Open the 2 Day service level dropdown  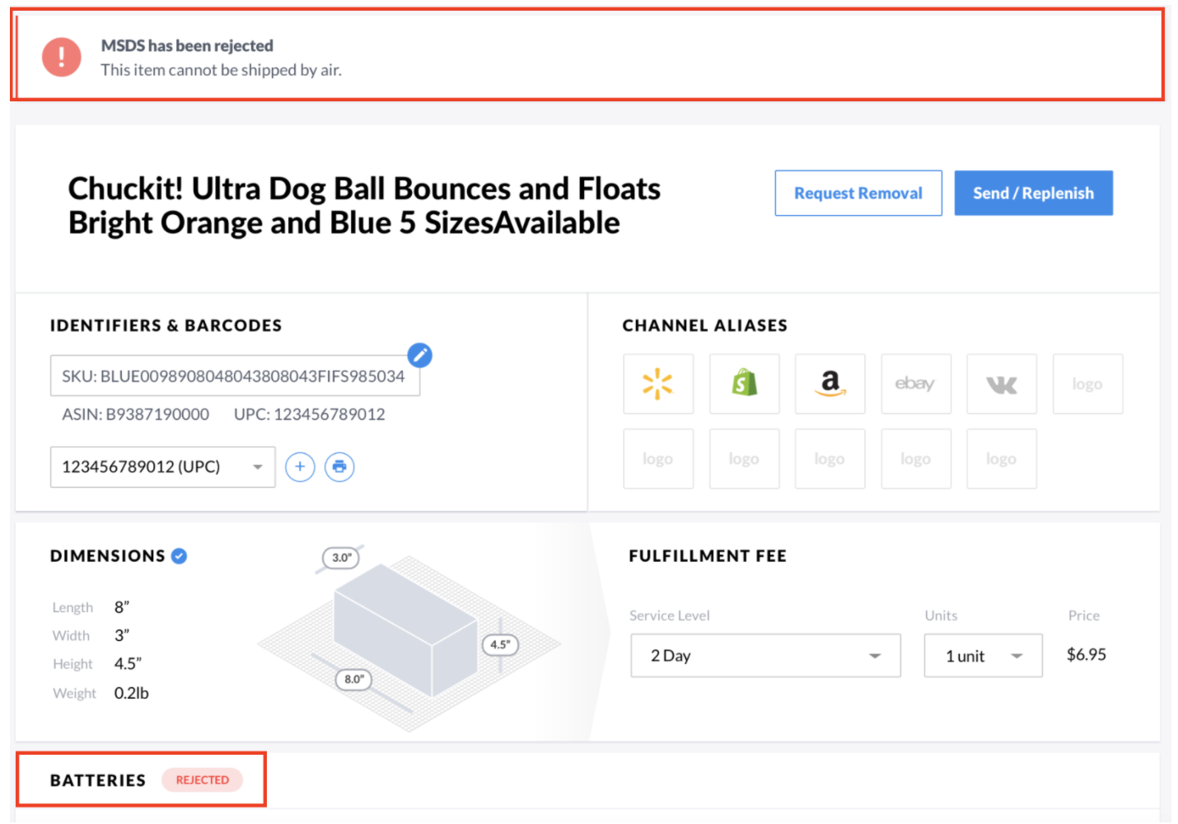pyautogui.click(x=765, y=656)
